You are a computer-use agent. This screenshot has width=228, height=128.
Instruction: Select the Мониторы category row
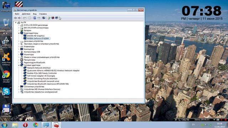[29, 54]
